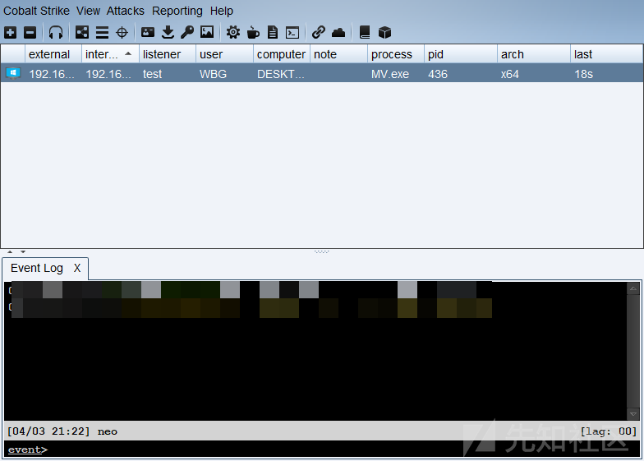Open downloaded files with the download arrow icon
Image resolution: width=644 pixels, height=461 pixels.
[168, 32]
